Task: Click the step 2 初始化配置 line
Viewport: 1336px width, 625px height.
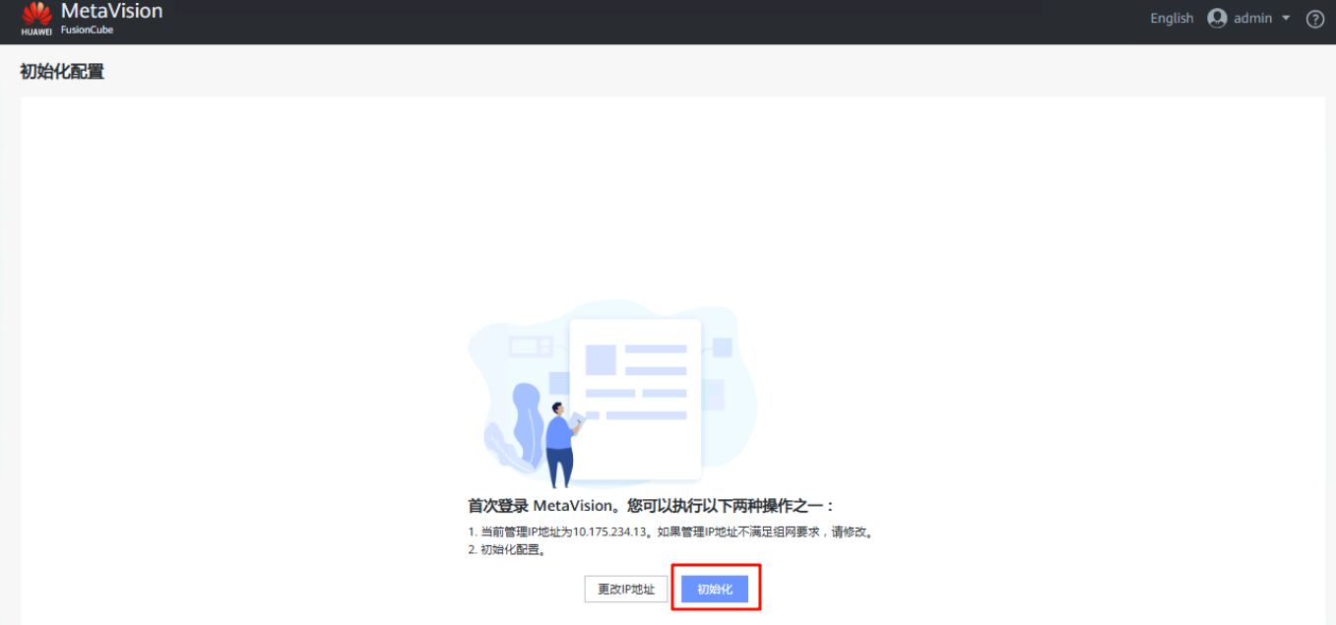Action: click(506, 550)
